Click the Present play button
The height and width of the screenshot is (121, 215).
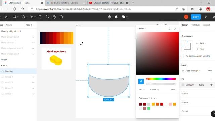[206, 17]
